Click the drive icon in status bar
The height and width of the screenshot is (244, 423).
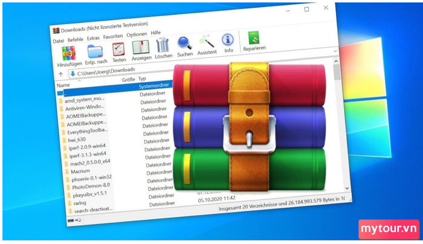(71, 220)
